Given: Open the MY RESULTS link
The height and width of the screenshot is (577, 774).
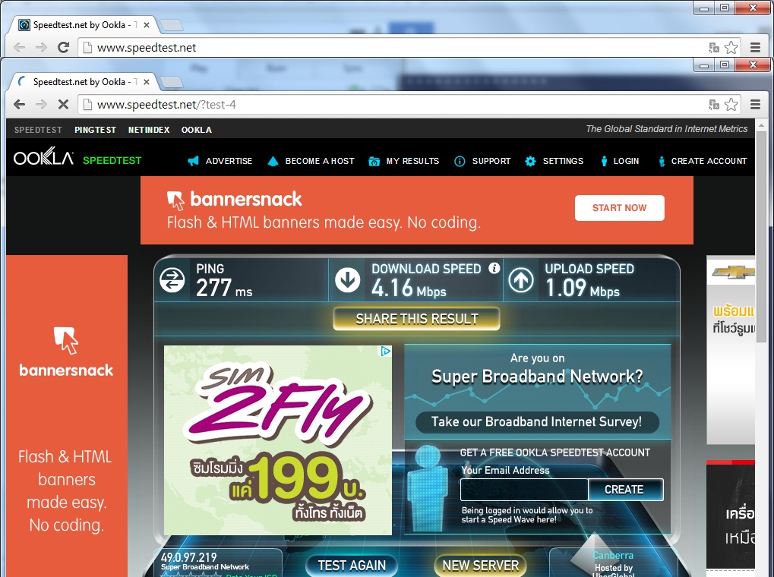Looking at the screenshot, I should pyautogui.click(x=412, y=161).
